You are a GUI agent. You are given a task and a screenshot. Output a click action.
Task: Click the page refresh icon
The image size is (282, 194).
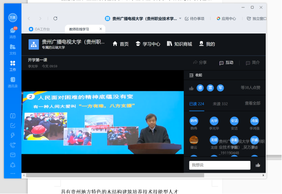55,18
